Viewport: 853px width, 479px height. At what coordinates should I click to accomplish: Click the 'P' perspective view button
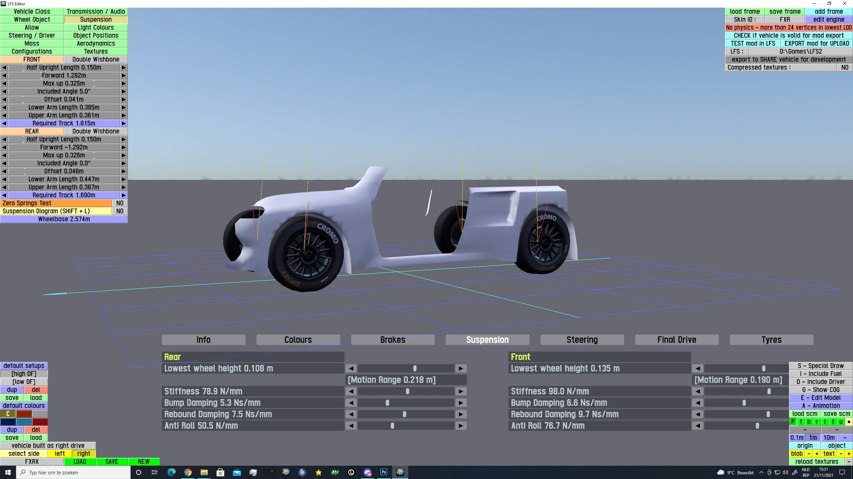[793, 422]
